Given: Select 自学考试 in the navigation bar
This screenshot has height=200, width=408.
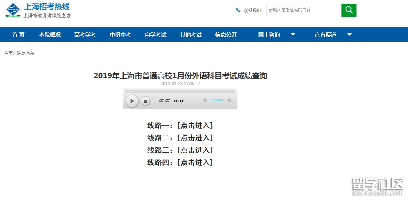Looking at the screenshot, I should [x=156, y=35].
